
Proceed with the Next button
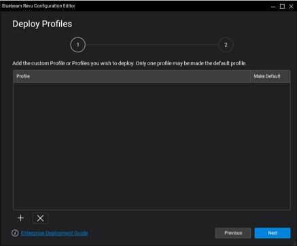click(273, 233)
